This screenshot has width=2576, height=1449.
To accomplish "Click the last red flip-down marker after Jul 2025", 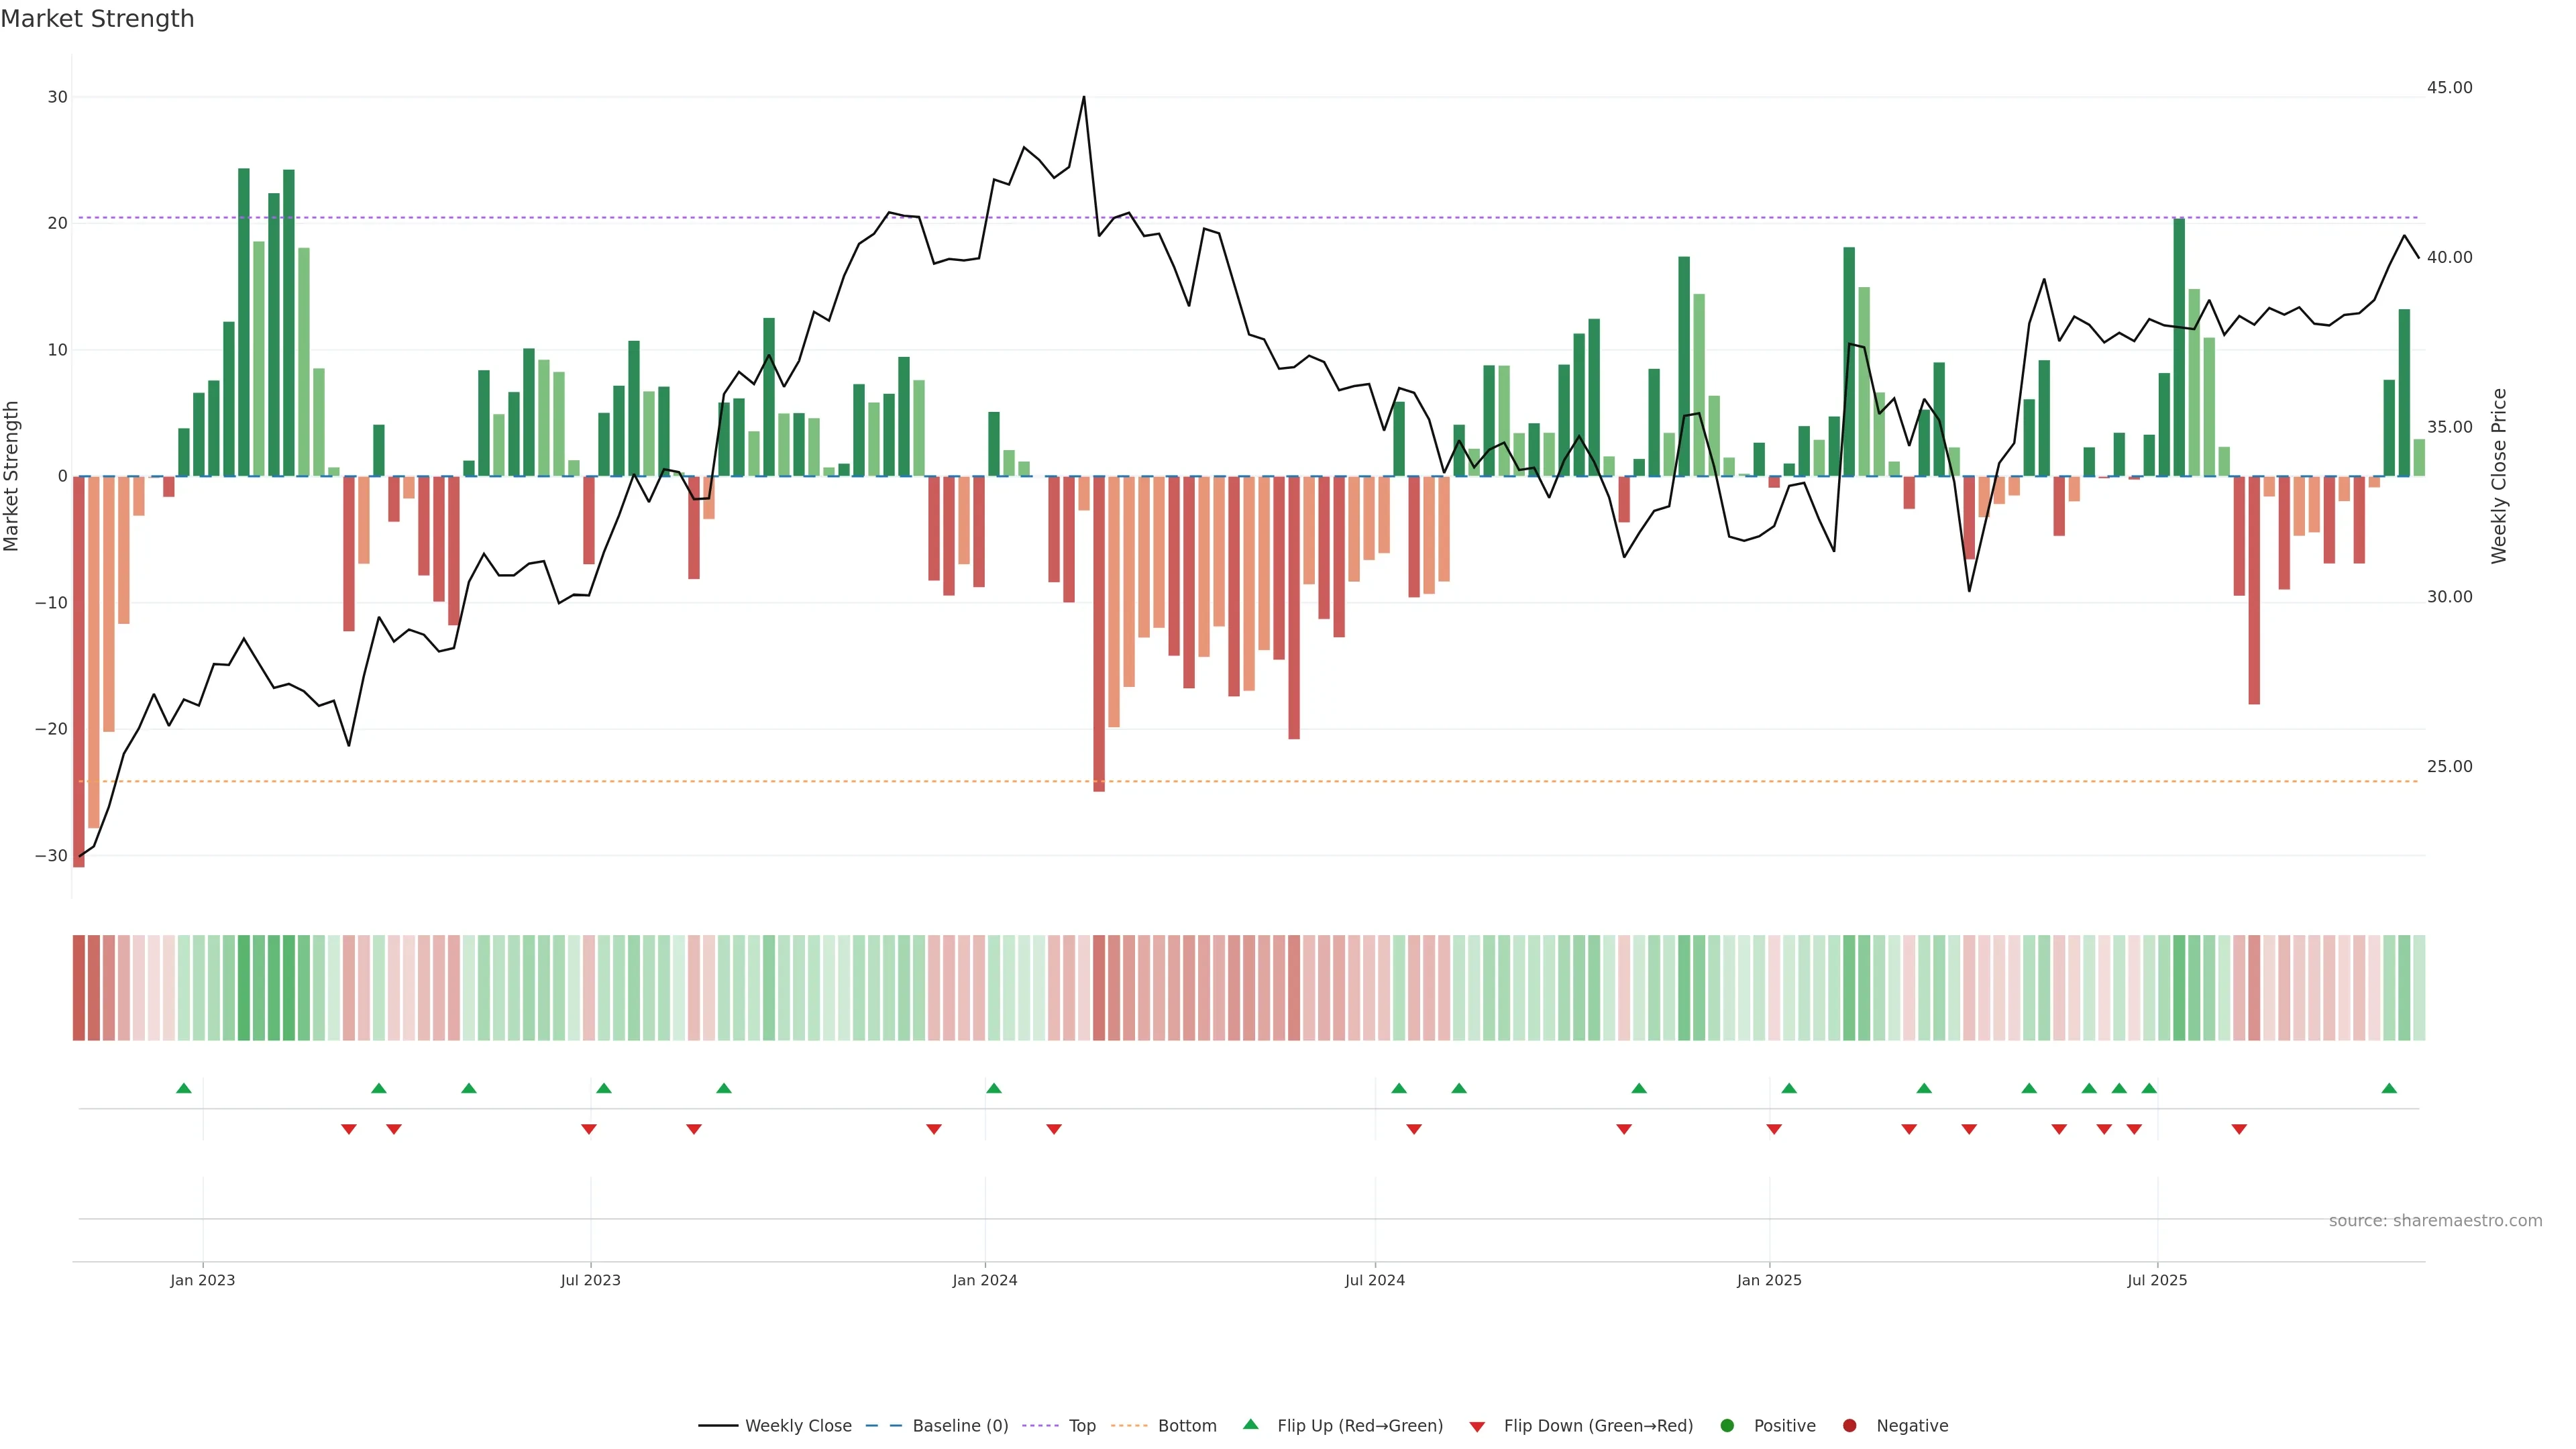I will tap(2239, 1129).
